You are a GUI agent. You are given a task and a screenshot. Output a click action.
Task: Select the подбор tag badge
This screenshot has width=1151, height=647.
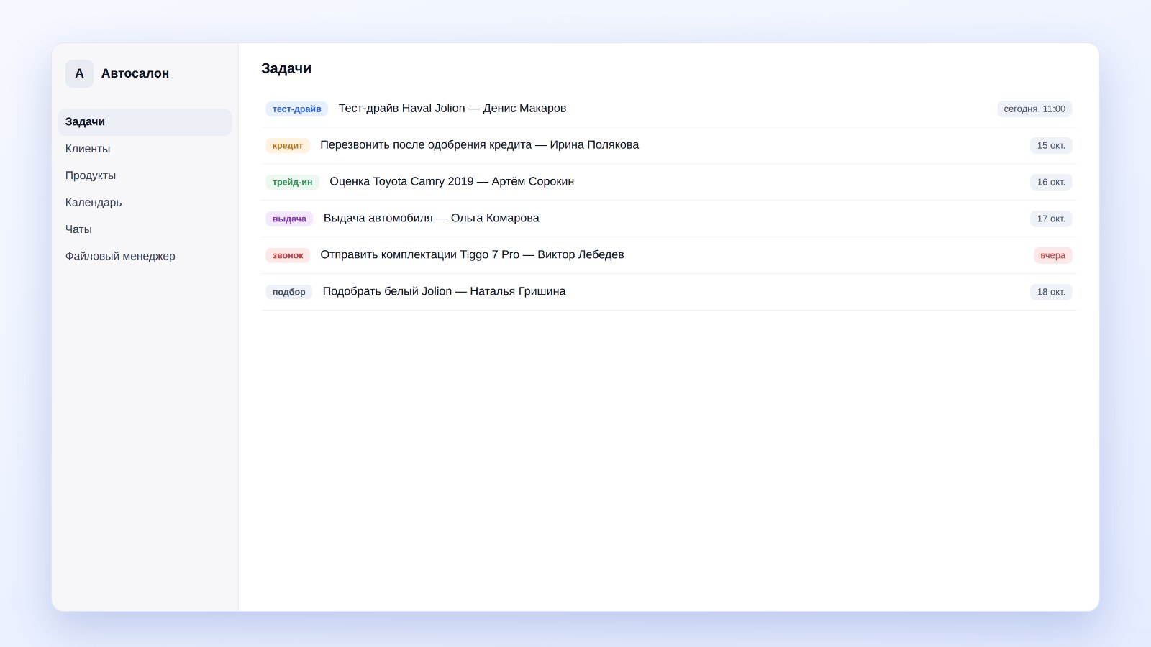click(x=288, y=292)
